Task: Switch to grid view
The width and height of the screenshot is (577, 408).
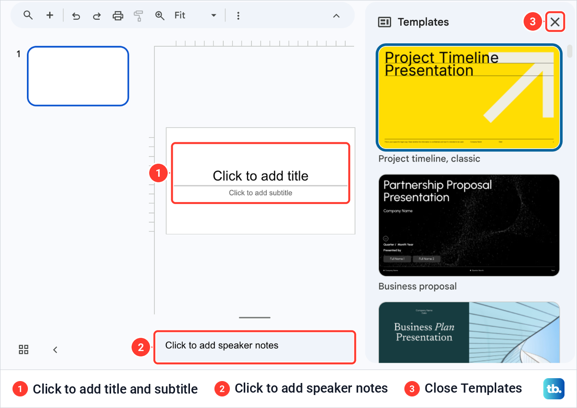Action: click(x=24, y=349)
